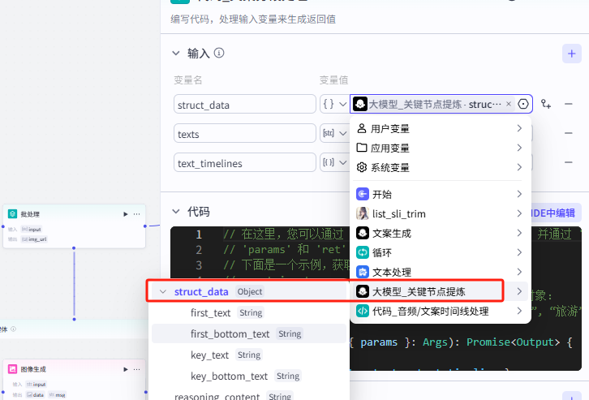
Task: Remove the text_timelines input row
Action: (x=569, y=162)
